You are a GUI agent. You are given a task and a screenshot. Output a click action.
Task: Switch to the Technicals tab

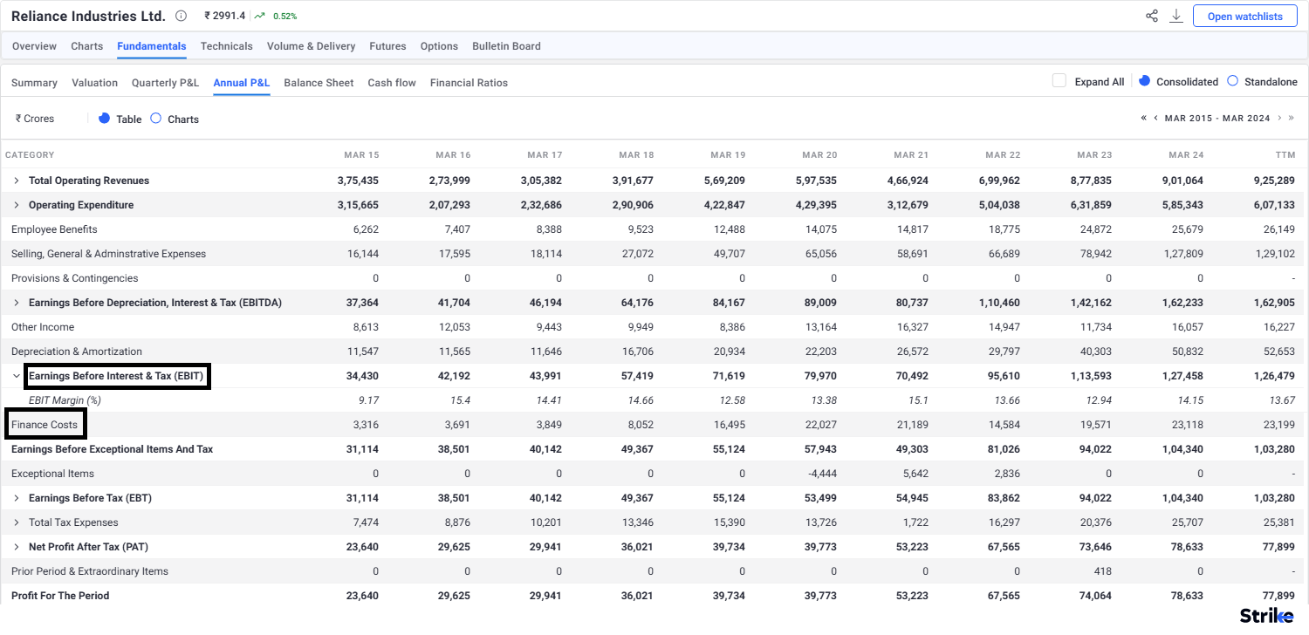pos(226,46)
